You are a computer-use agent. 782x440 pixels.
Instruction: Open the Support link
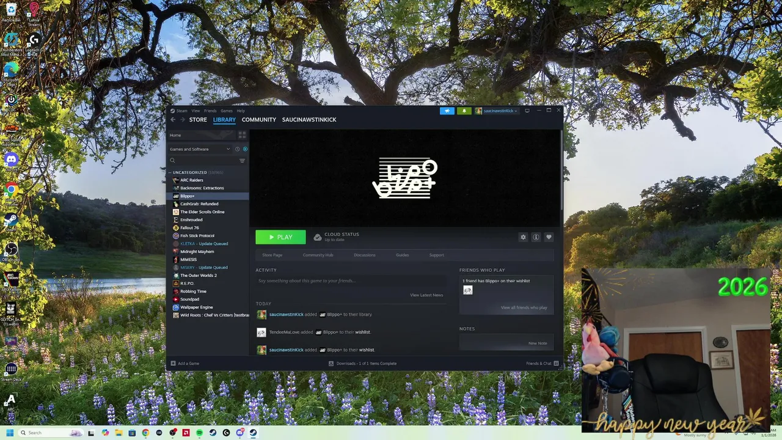pos(436,255)
